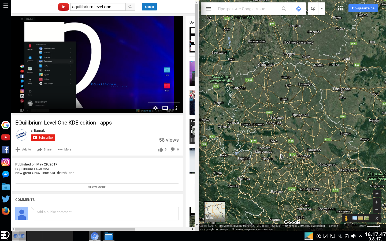
Task: Sign in to YouTube
Action: [149, 7]
